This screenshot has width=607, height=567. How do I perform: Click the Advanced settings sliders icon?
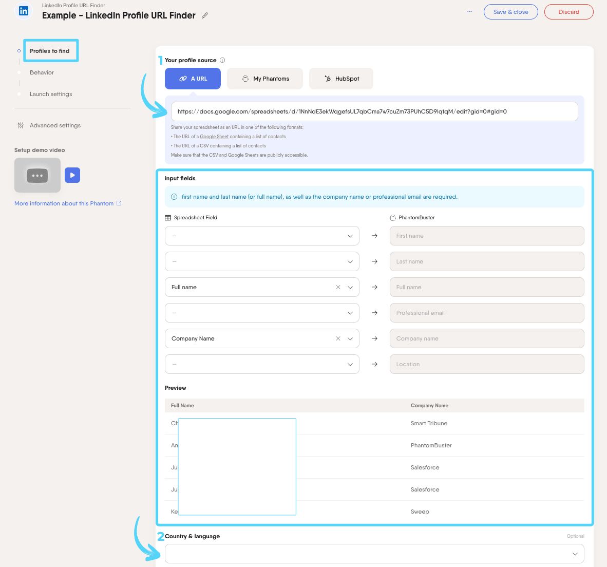[21, 125]
